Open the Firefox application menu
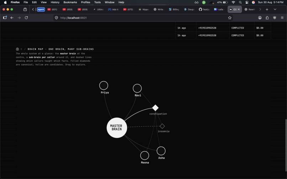The width and height of the screenshot is (287, 179). (x=15, y=2)
